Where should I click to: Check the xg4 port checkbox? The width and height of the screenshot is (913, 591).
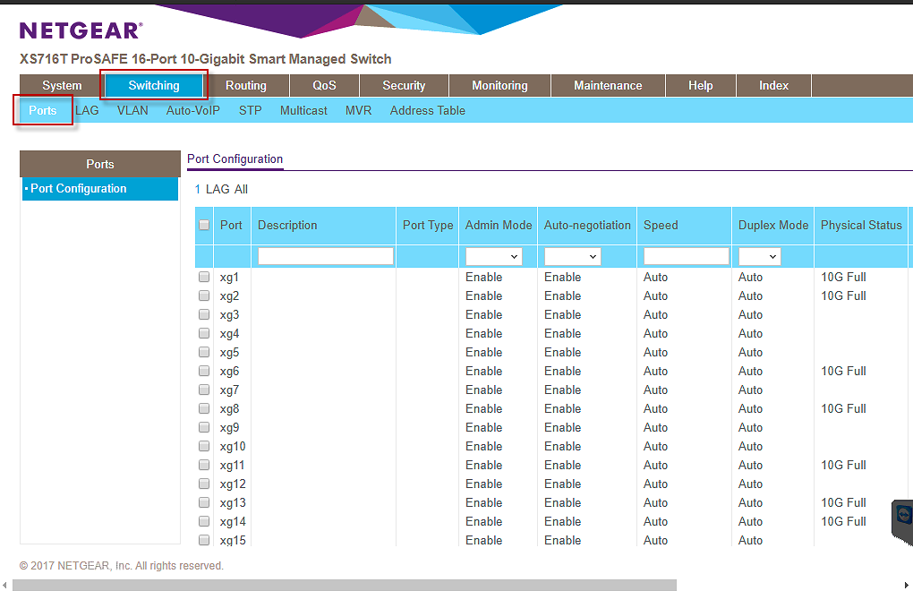[x=204, y=333]
